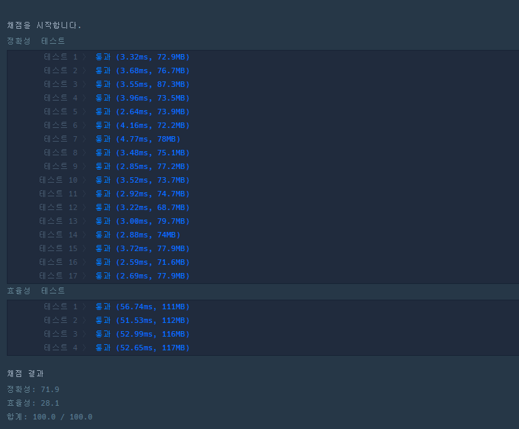This screenshot has height=429, width=519.
Task: Select accuracy result '통과 (2.85ms, 77.2MB)'
Action: pos(142,166)
